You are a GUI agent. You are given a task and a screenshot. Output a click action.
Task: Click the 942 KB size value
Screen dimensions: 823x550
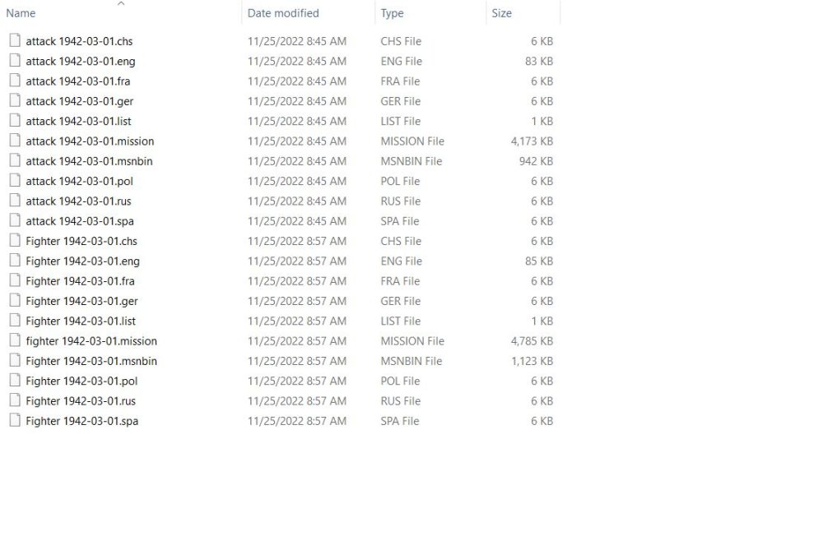(536, 160)
